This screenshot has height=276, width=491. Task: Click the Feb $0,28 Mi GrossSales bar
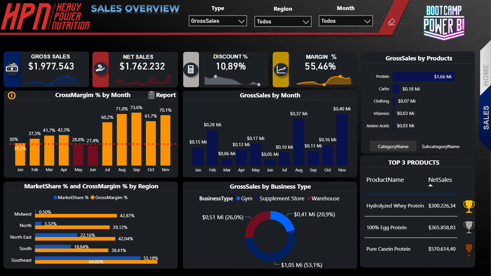212,148
